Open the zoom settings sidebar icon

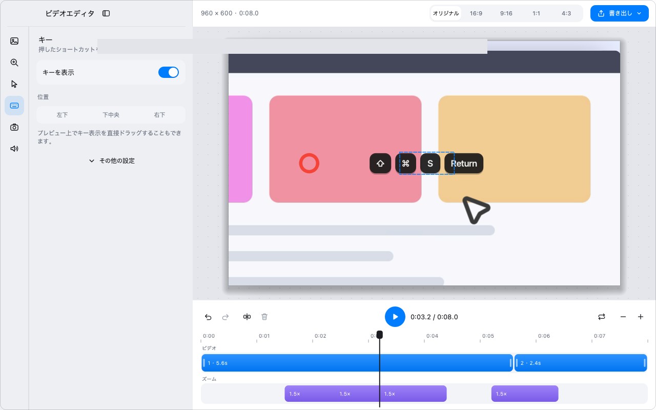pyautogui.click(x=14, y=63)
